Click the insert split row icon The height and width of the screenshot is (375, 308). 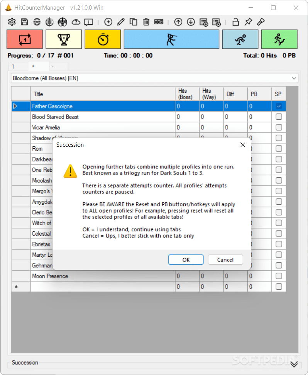pos(203,22)
